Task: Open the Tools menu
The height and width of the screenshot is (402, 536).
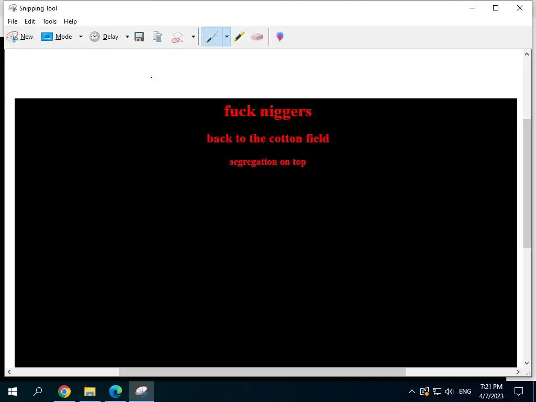Action: click(x=50, y=21)
